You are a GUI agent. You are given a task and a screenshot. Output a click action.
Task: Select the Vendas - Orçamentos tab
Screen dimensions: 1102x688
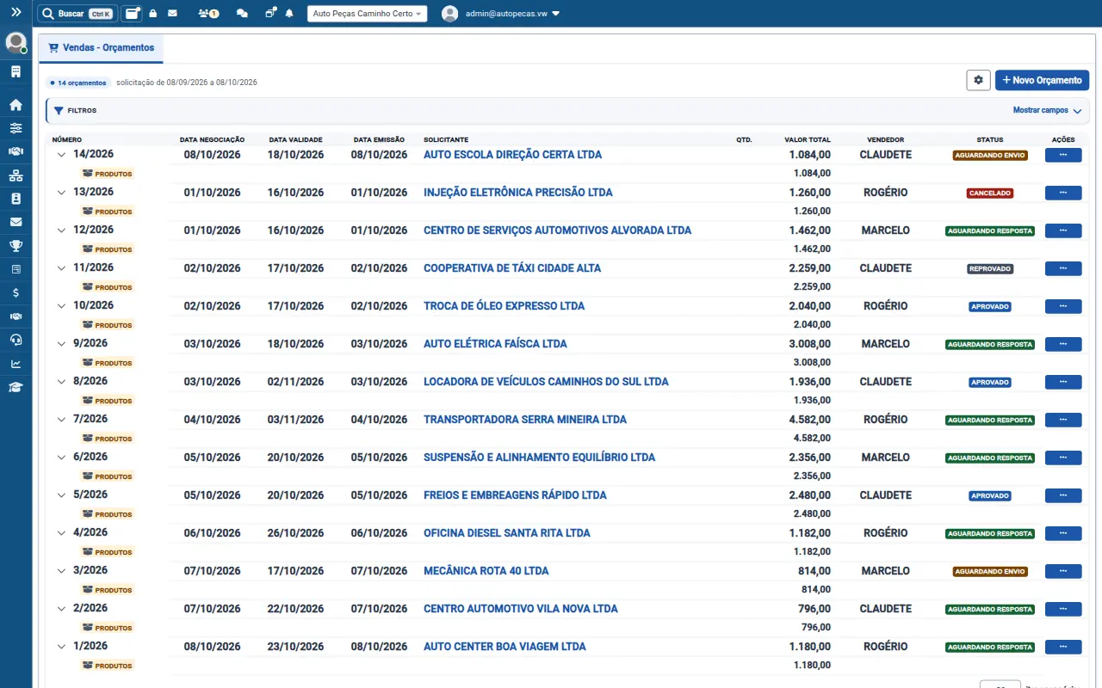coord(102,48)
